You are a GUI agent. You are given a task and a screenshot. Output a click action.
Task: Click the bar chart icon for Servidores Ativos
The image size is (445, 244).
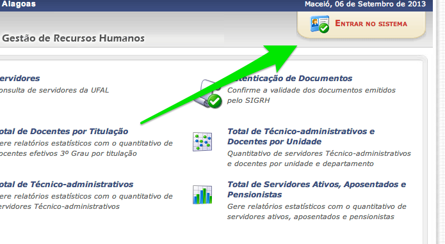[x=202, y=195]
